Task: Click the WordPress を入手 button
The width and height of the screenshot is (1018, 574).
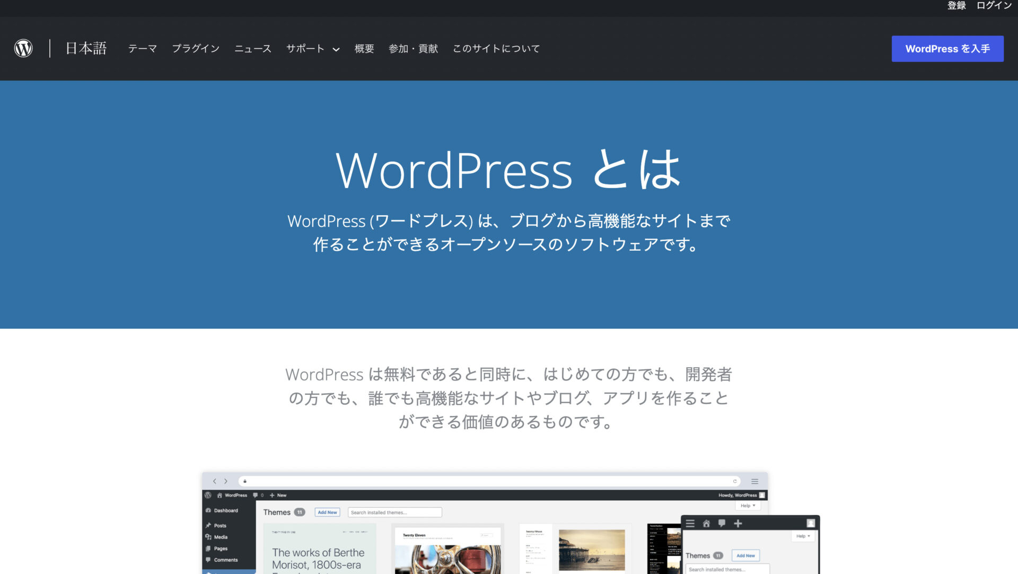Action: pyautogui.click(x=947, y=49)
